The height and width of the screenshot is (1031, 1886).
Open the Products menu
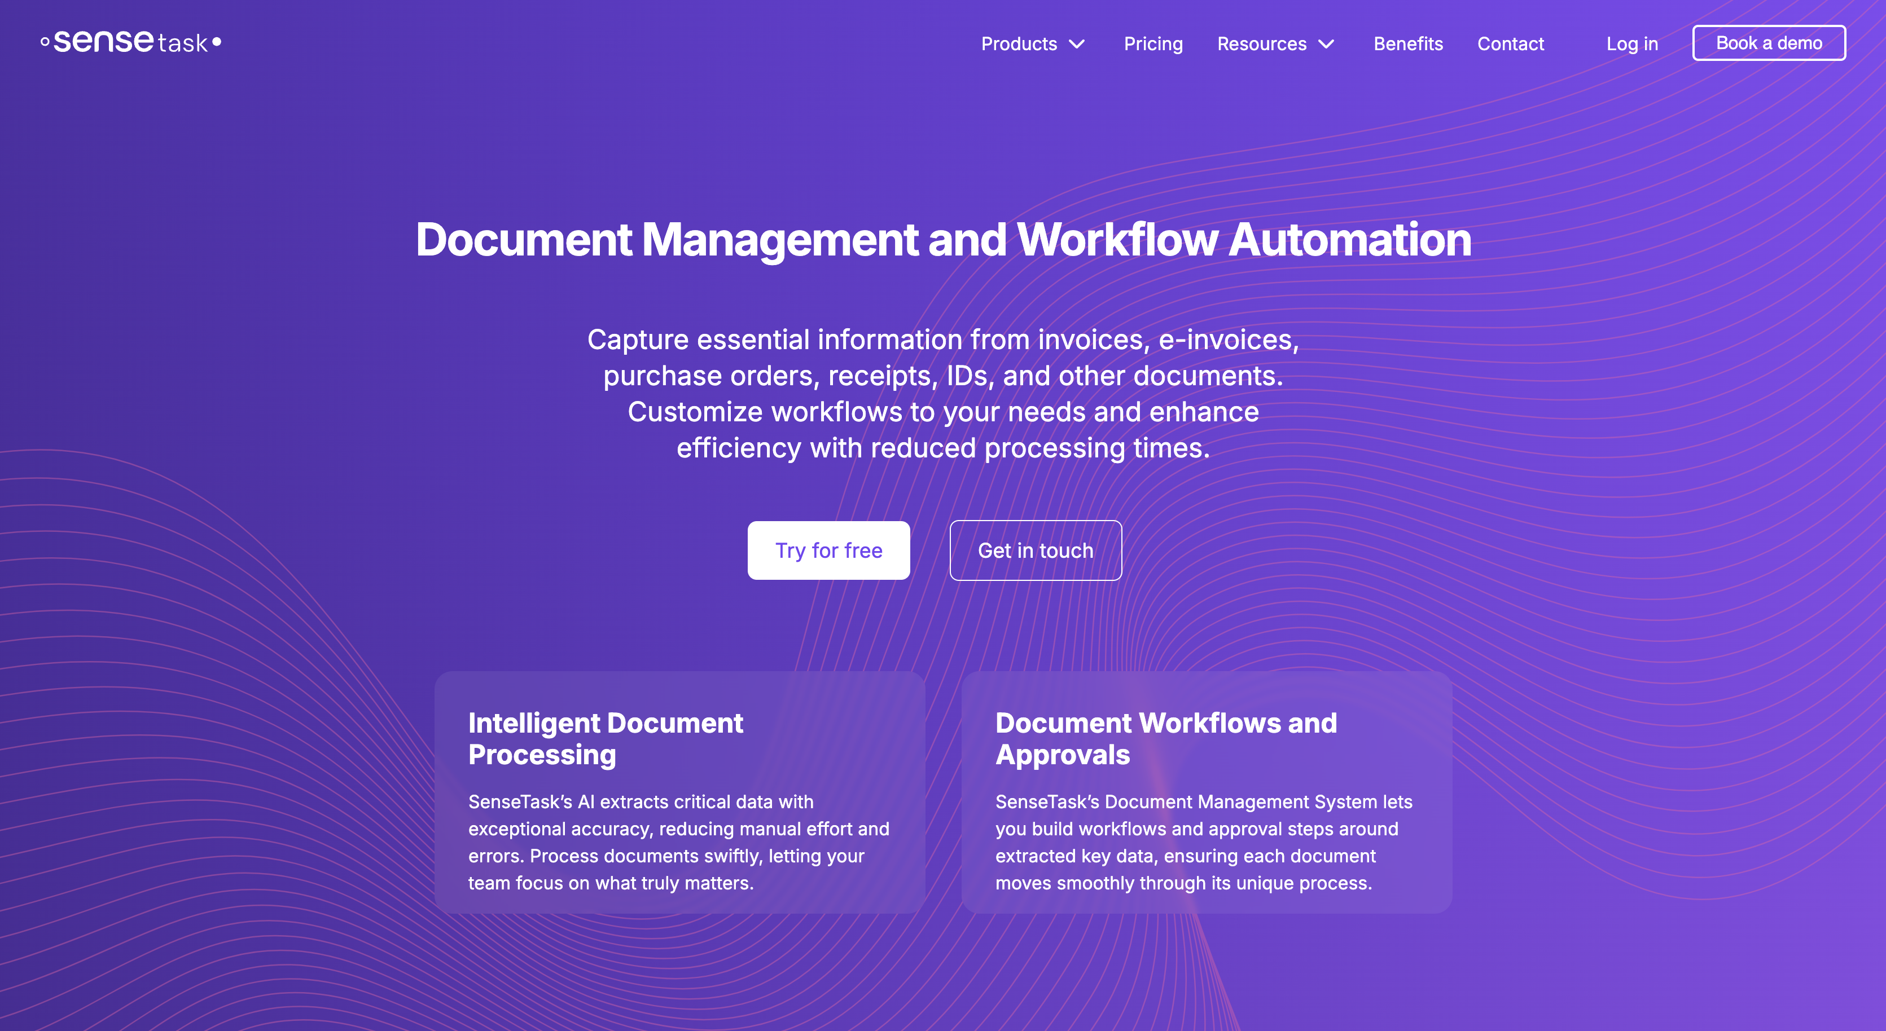pos(1019,44)
